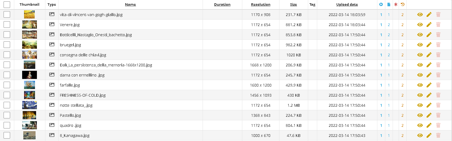The height and width of the screenshot is (141, 452).
Task: Select the consegna delle chiavi.jpg row checkbox
Action: (x=7, y=55)
